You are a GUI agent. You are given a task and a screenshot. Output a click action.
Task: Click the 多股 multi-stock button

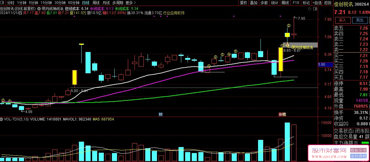point(264,3)
